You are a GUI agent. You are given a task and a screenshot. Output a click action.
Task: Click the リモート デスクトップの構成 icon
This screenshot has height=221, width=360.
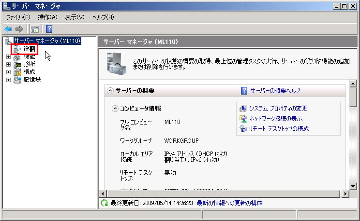[x=243, y=129]
